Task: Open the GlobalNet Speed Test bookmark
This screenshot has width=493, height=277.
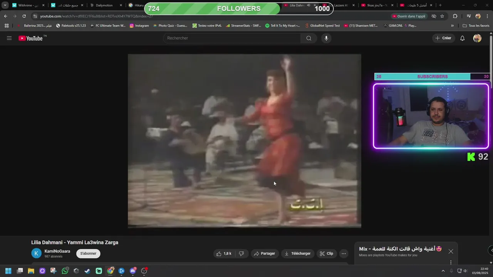Action: (x=322, y=26)
